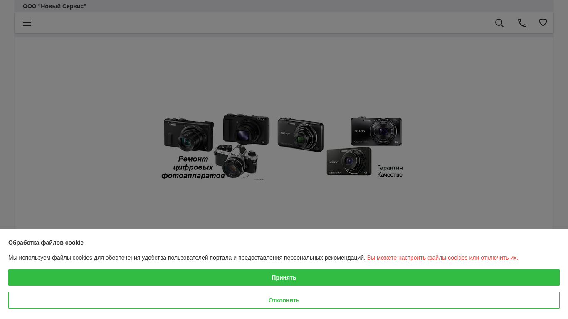Click the ООО "Новый Сервис" site title
Image resolution: width=568 pixels, height=319 pixels.
click(54, 6)
